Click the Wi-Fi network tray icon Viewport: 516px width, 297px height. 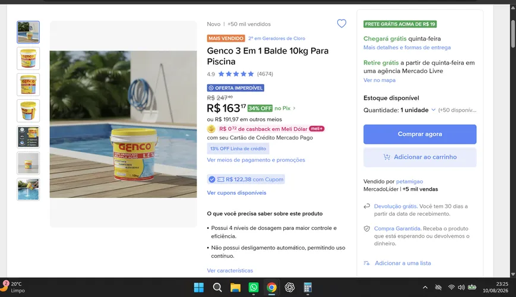451,287
